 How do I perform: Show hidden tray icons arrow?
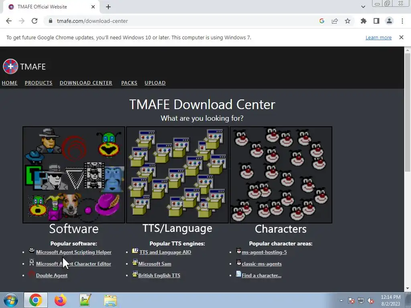tap(341, 300)
